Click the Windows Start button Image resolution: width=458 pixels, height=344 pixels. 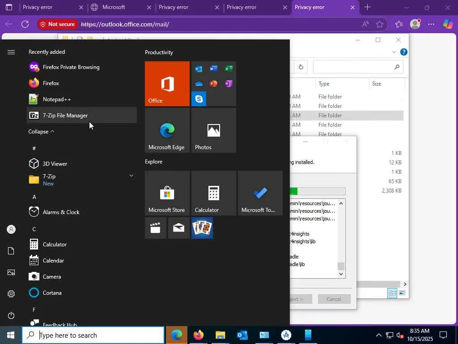click(x=11, y=335)
